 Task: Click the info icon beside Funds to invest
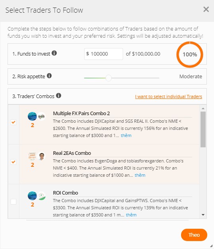click(54, 53)
